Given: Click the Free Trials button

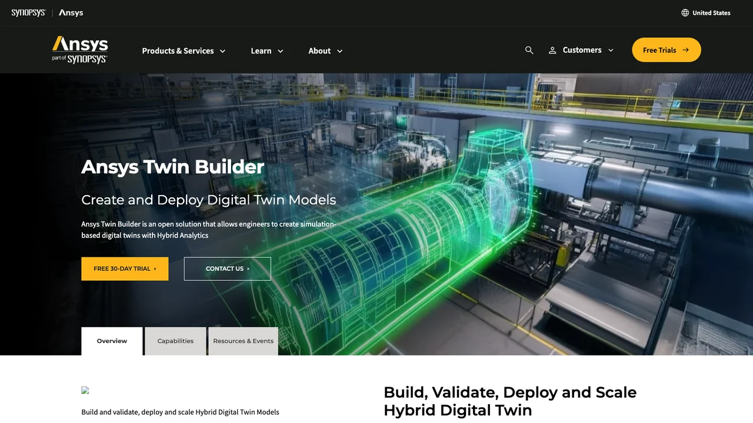Looking at the screenshot, I should point(667,50).
